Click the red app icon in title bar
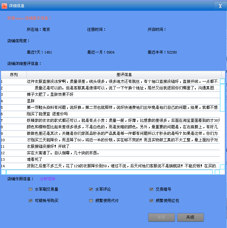This screenshot has height=228, width=227. [4, 6]
